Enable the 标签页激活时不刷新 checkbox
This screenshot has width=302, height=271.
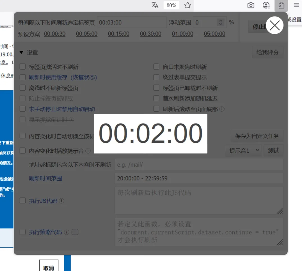pyautogui.click(x=22, y=66)
